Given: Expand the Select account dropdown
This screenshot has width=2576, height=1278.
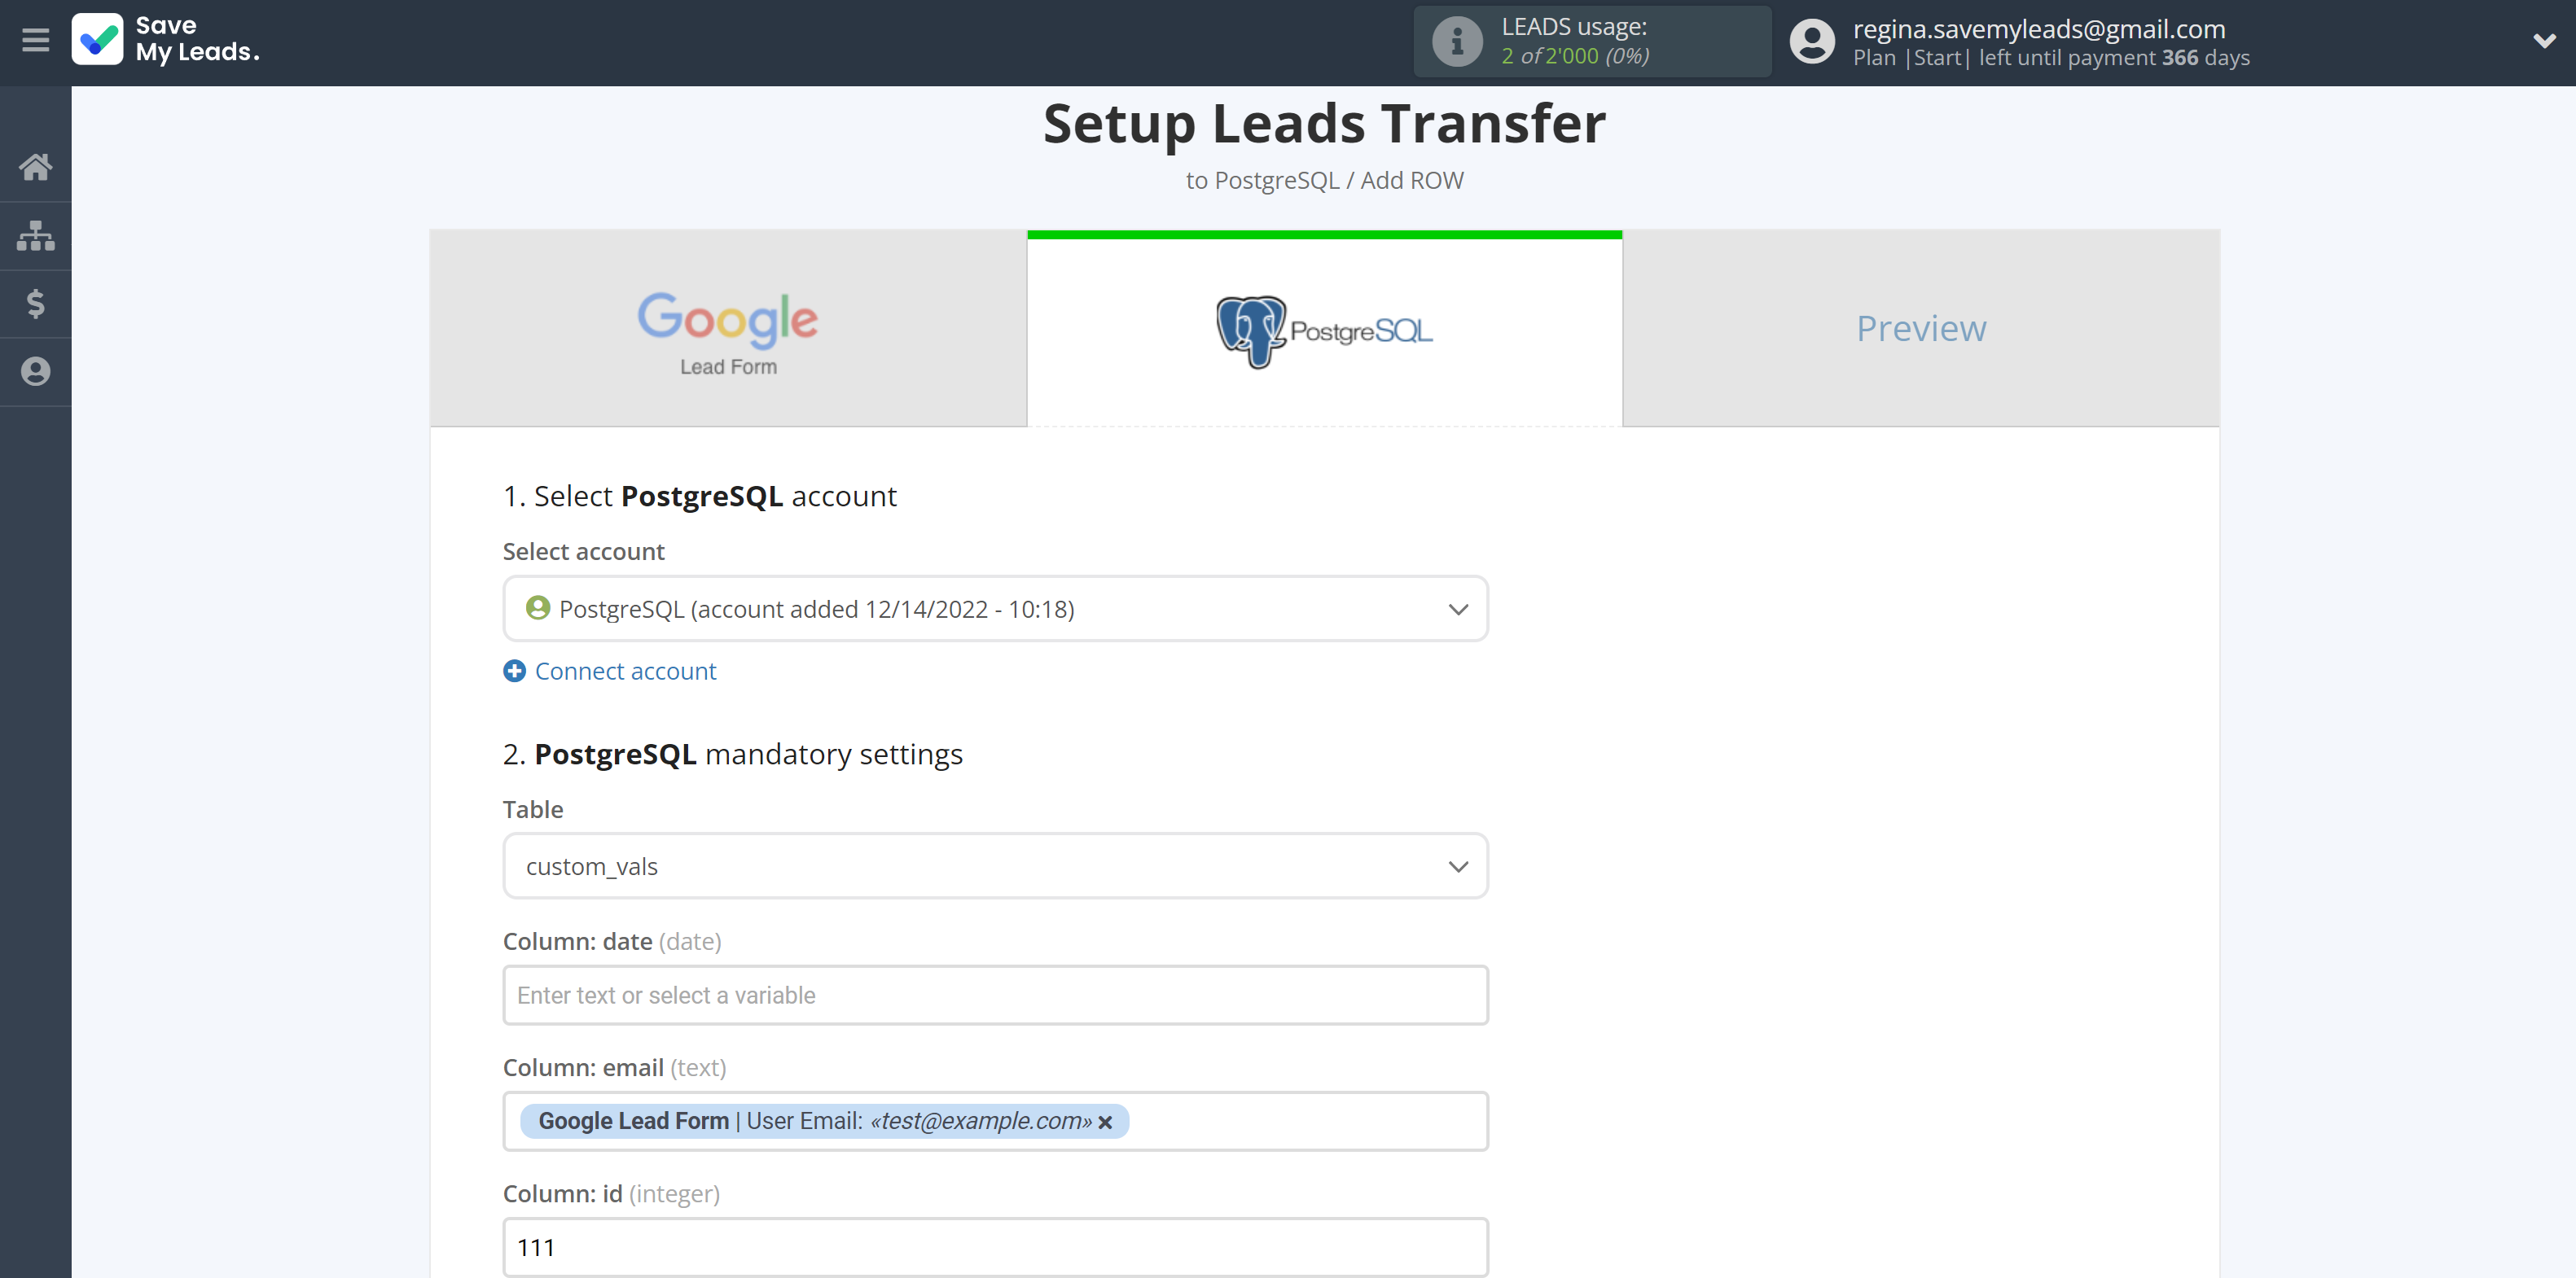Looking at the screenshot, I should point(994,610).
